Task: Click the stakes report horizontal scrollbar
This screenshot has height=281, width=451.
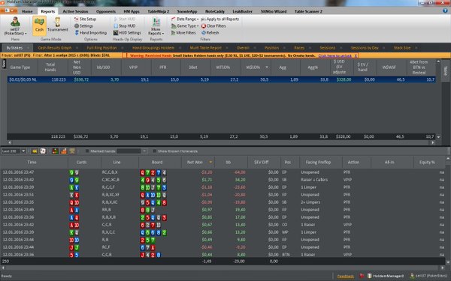Action: tap(222, 142)
